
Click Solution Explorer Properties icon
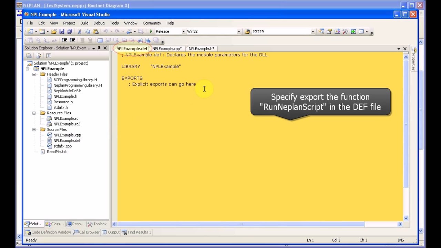tap(29, 55)
